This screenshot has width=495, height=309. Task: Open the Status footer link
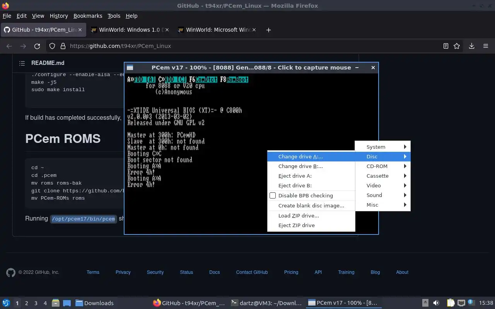click(186, 272)
